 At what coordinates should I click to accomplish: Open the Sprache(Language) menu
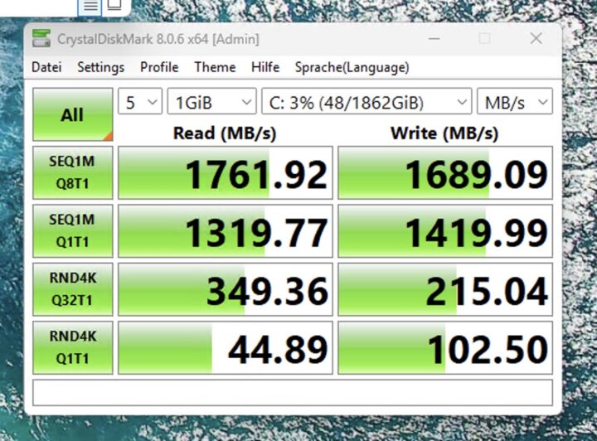click(352, 67)
